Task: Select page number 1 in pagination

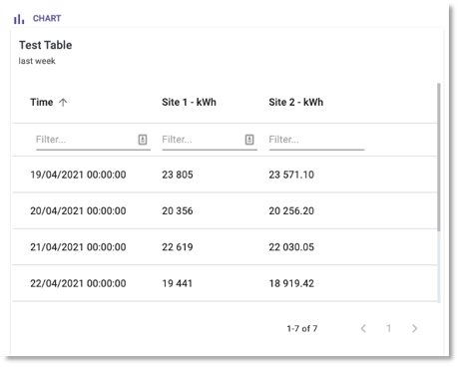Action: tap(389, 328)
